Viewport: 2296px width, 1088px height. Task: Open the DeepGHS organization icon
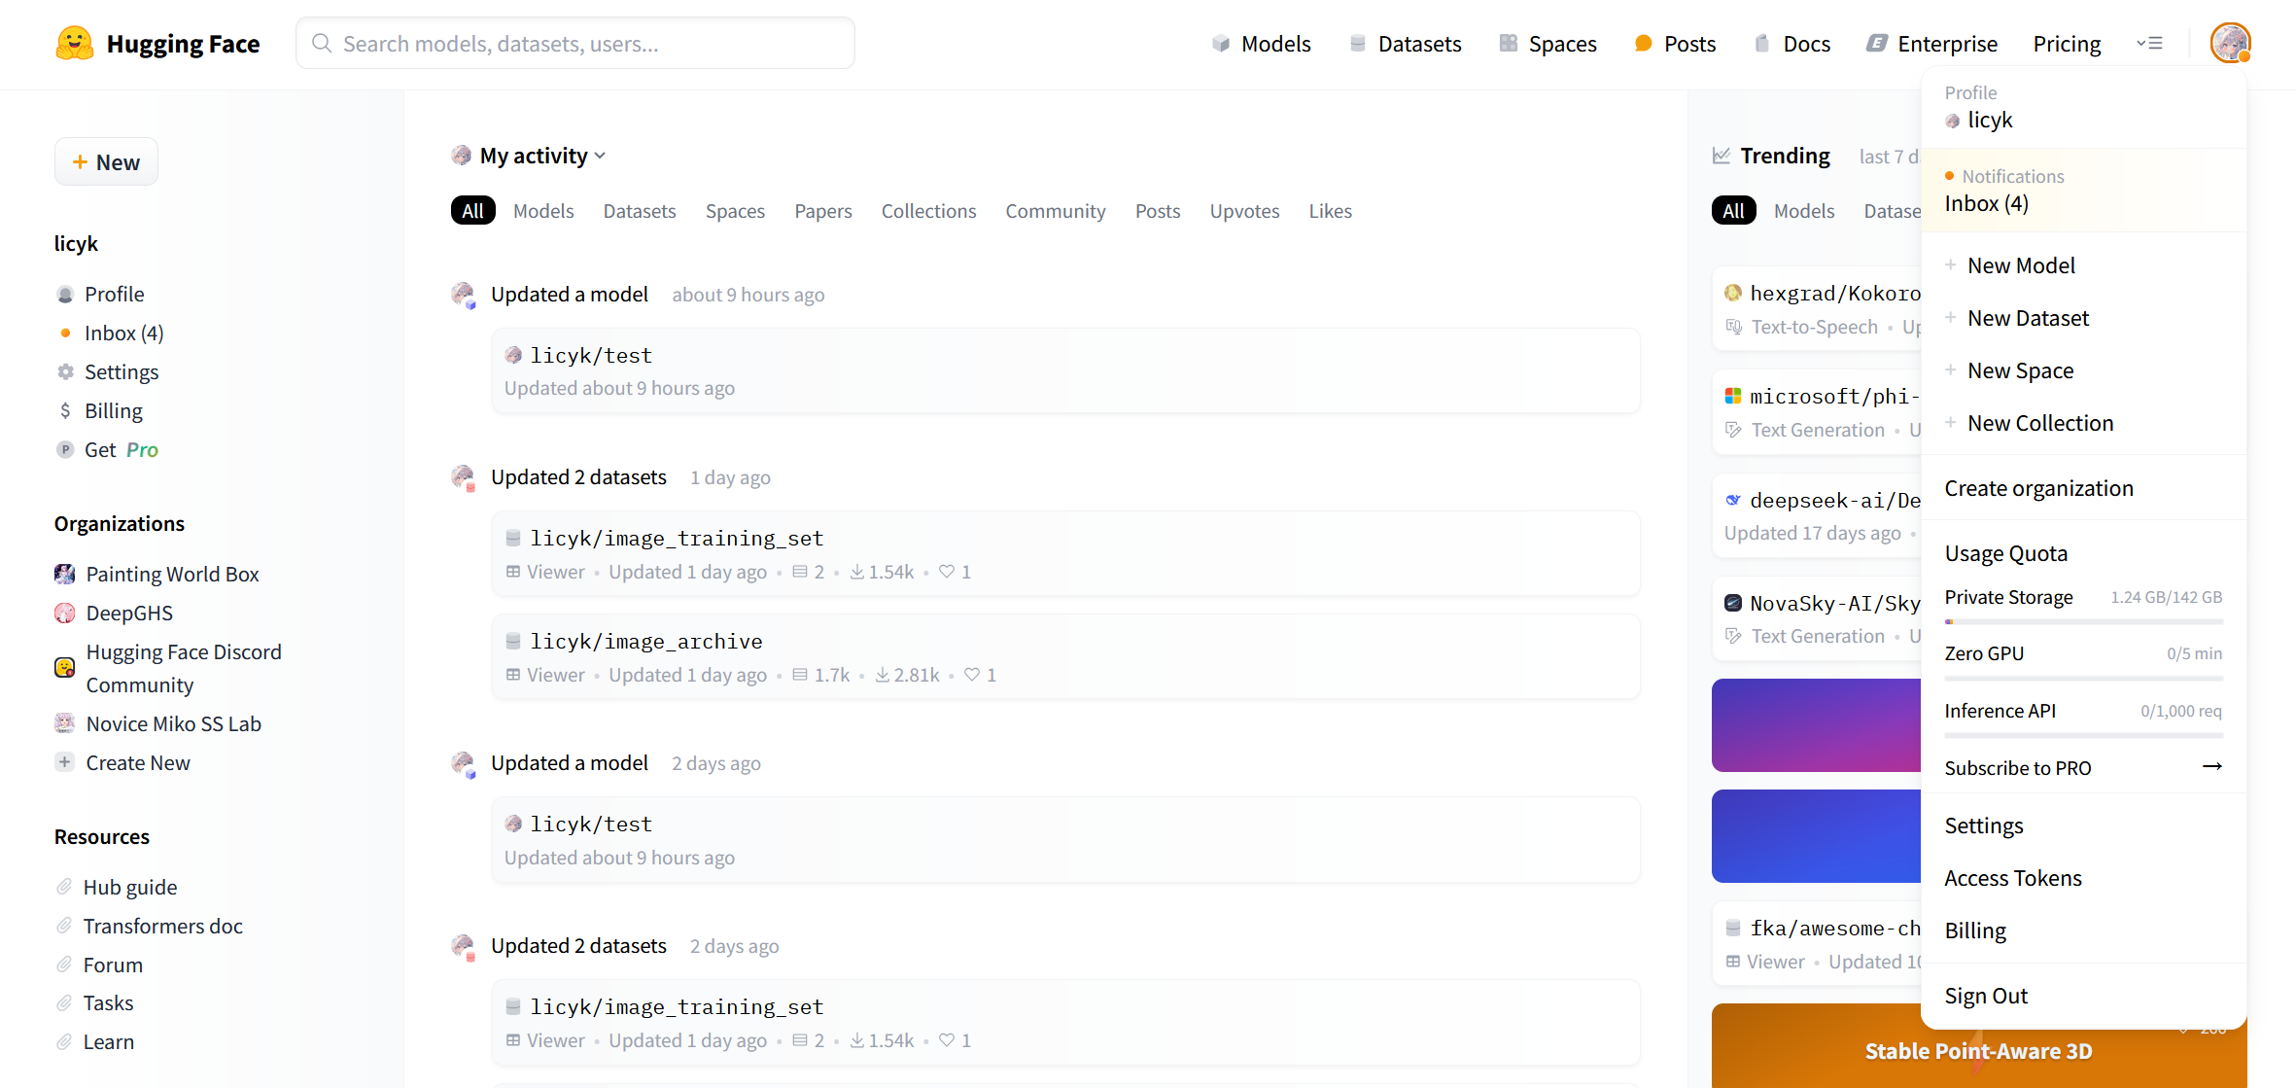coord(65,614)
